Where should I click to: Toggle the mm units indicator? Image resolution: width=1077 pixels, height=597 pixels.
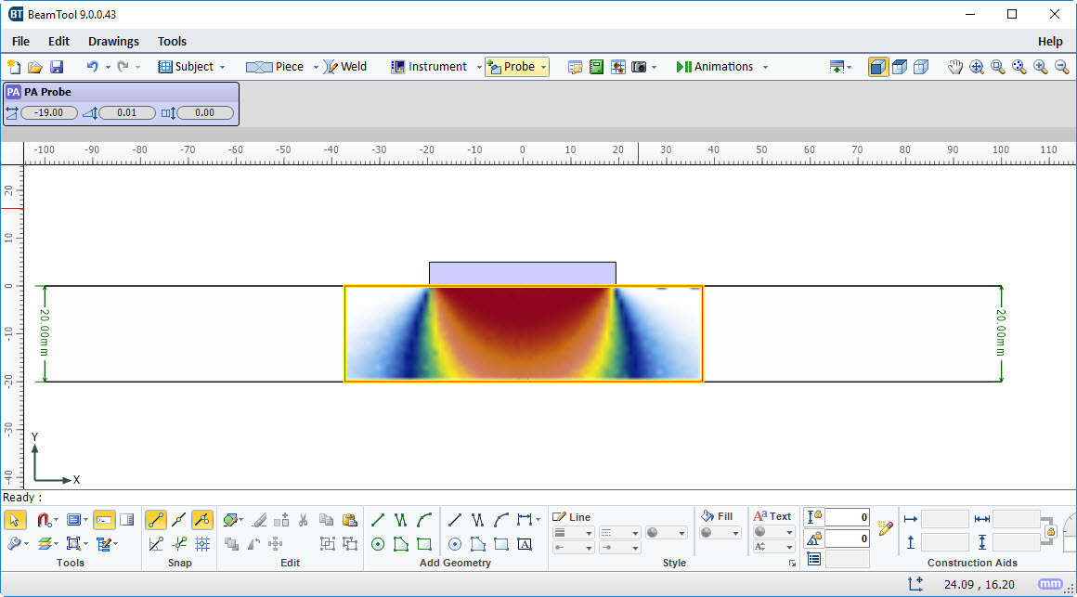click(x=1051, y=584)
